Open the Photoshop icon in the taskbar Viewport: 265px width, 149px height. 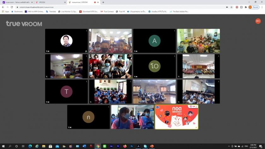(x=132, y=146)
